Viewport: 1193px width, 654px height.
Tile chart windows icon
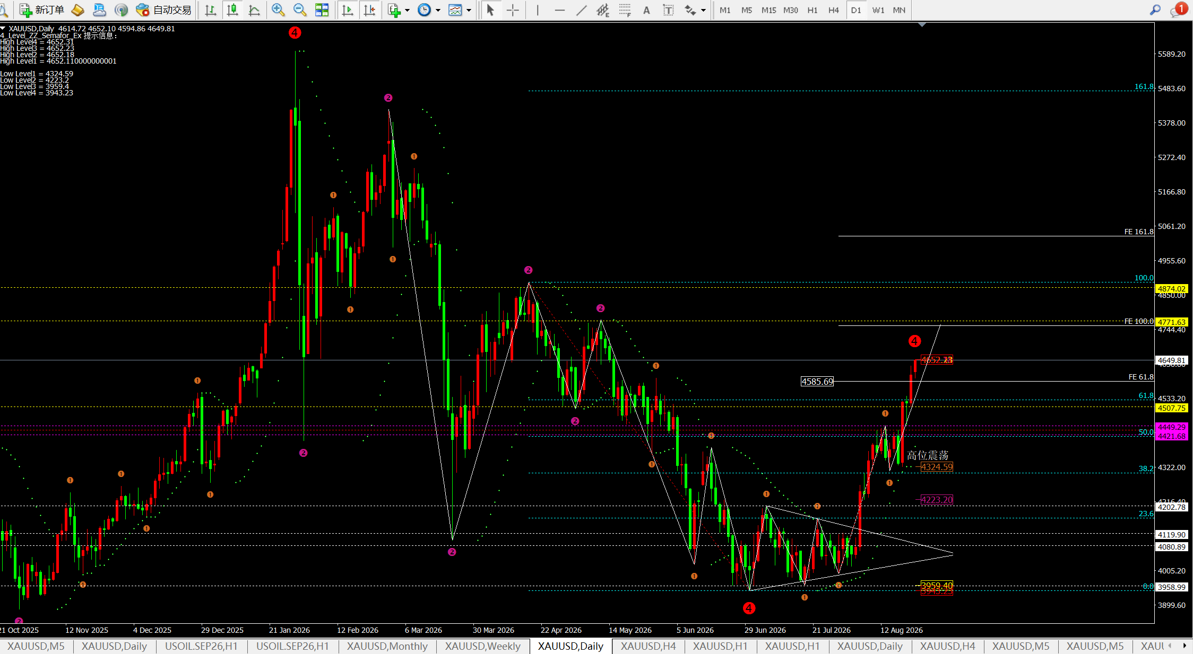tap(322, 10)
